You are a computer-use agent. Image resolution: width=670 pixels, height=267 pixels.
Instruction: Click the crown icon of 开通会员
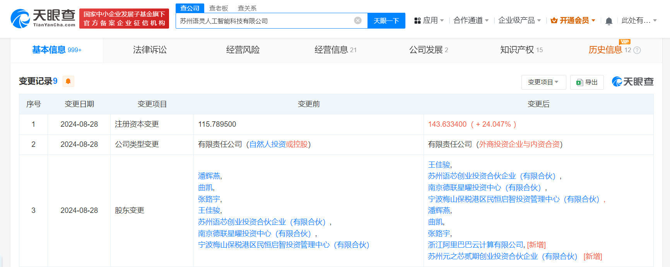coord(554,20)
